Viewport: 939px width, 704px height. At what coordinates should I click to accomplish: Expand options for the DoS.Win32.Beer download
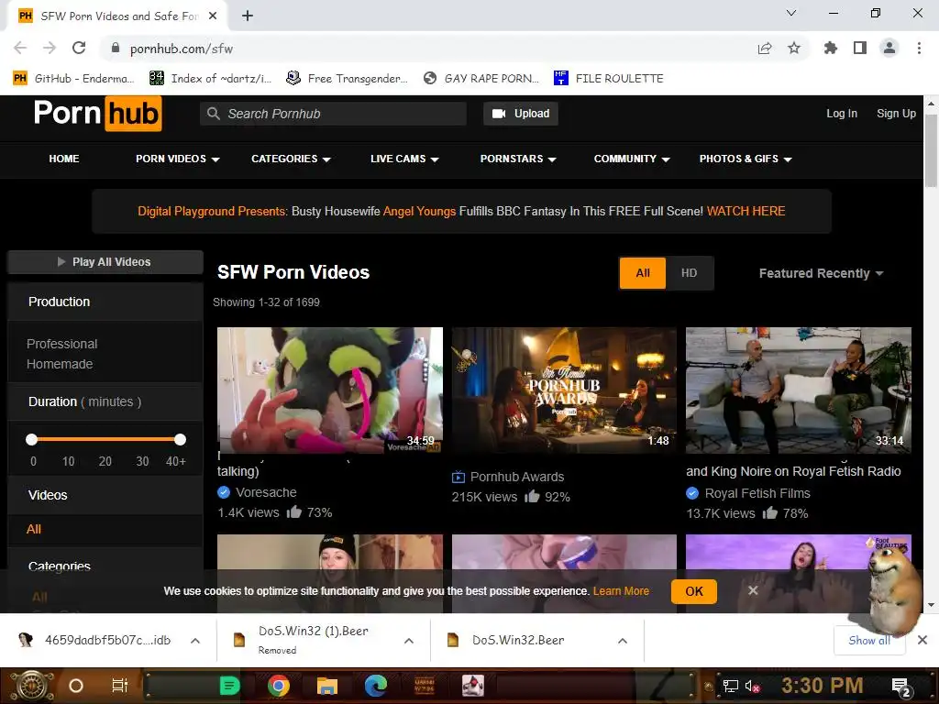click(x=623, y=641)
